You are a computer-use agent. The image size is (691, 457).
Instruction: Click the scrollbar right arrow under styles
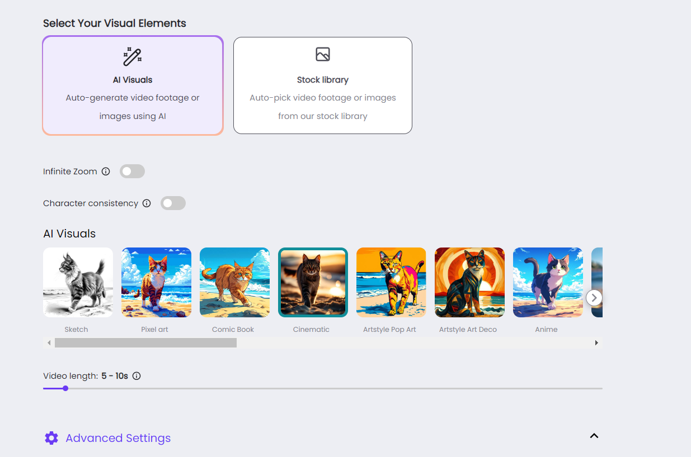pos(596,342)
